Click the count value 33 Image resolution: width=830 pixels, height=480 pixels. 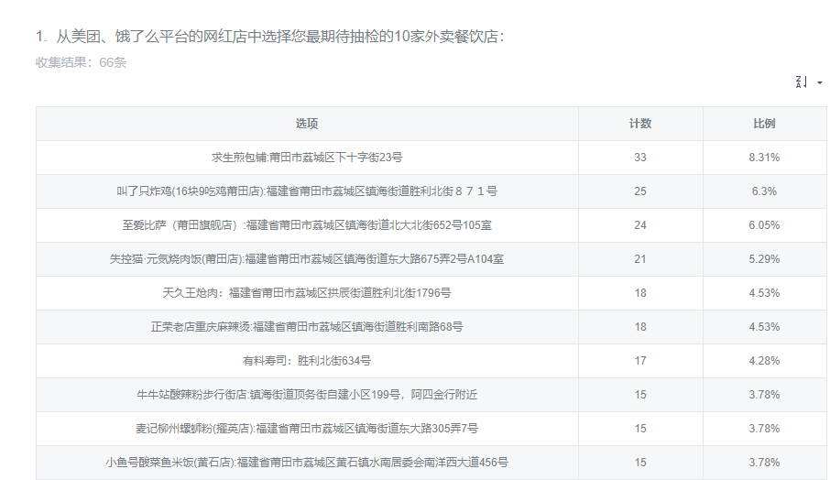tap(639, 158)
